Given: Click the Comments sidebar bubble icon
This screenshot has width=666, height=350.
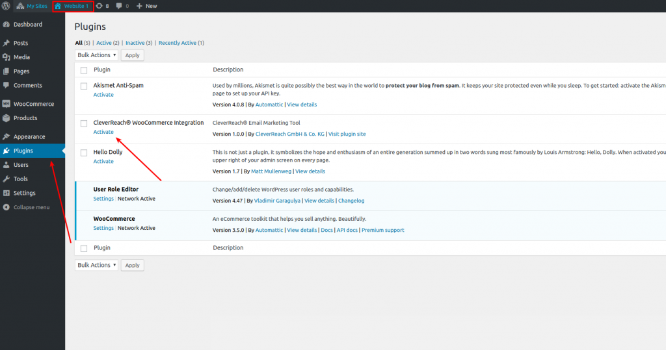Looking at the screenshot, I should (7, 85).
